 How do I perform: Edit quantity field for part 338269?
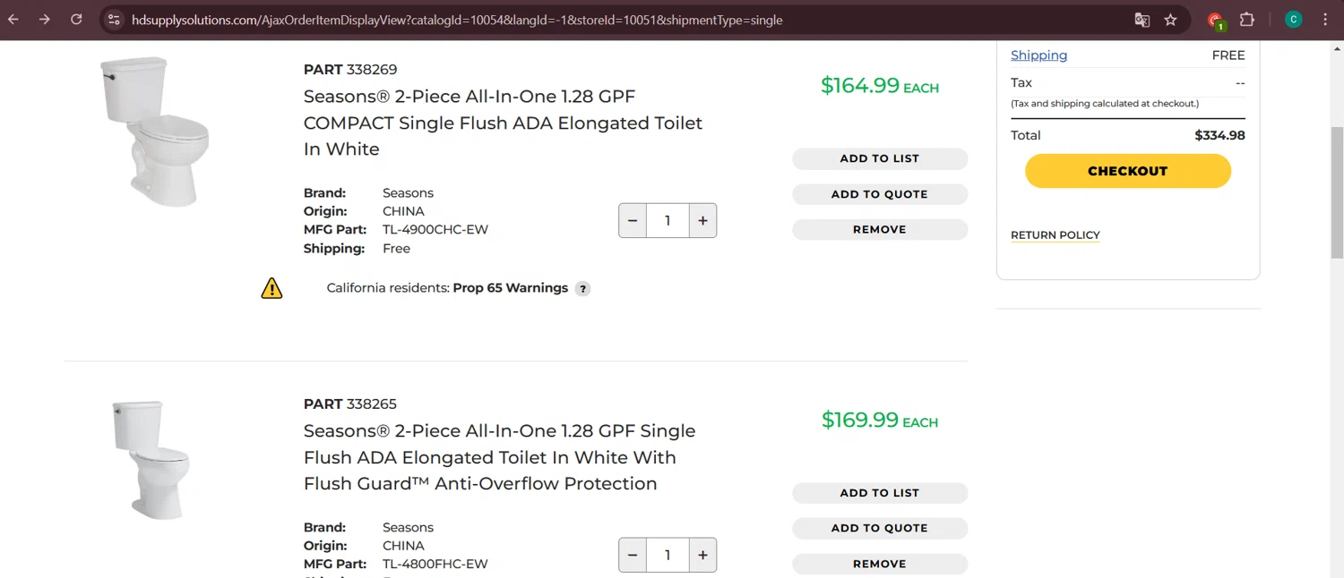pos(668,220)
